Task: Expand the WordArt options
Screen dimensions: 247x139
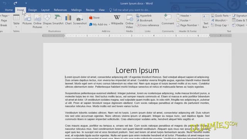Action: 220,20
